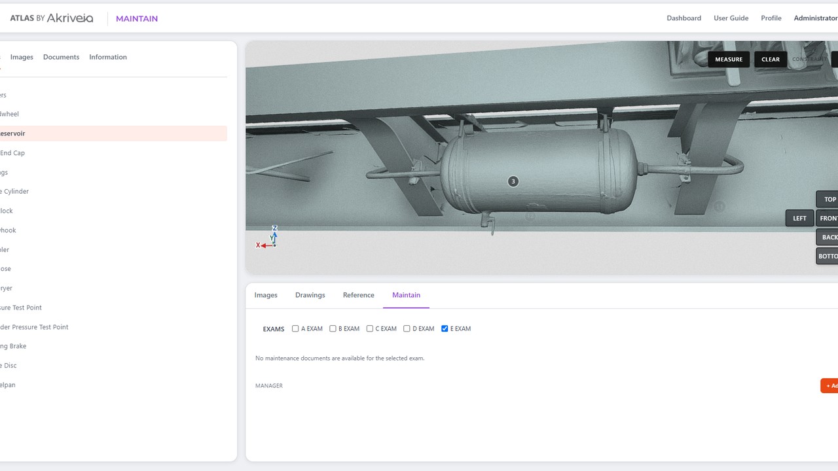Select the Maintain tab

point(407,295)
